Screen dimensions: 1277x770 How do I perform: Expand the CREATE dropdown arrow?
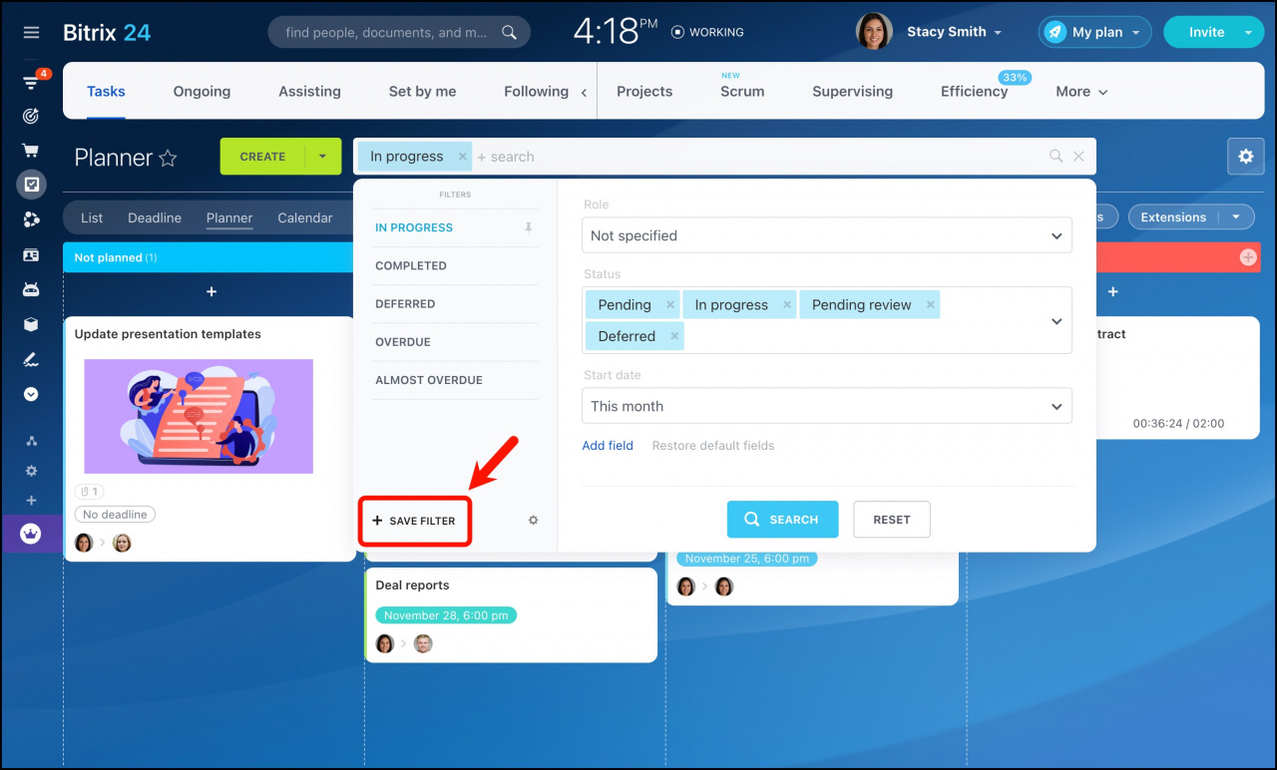pos(322,157)
